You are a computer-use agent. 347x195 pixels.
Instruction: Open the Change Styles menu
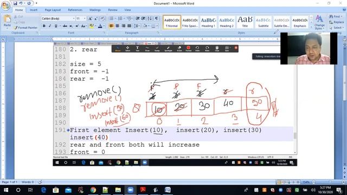point(319,23)
